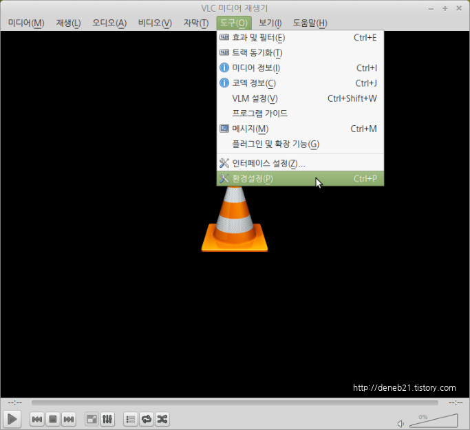
Task: Select 트랙 동기화(T) menu item
Action: (x=300, y=53)
